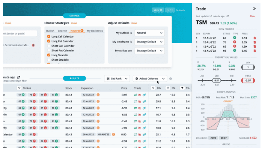Enable Short Call Calendar strategy

(49, 46)
